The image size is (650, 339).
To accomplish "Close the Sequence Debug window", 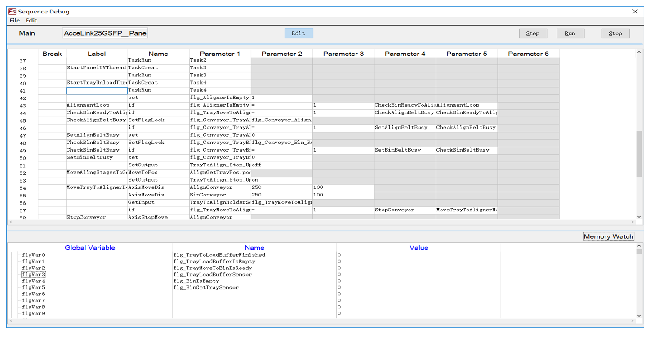I will click(635, 12).
